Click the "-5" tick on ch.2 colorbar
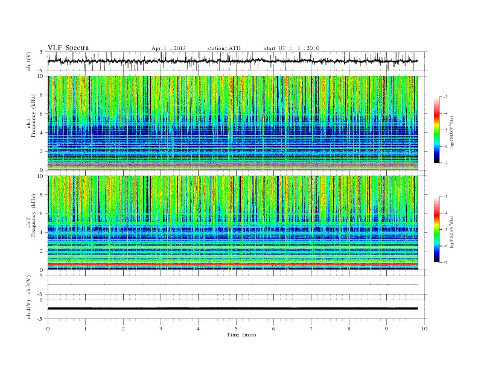The width and height of the screenshot is (478, 369). click(445, 230)
